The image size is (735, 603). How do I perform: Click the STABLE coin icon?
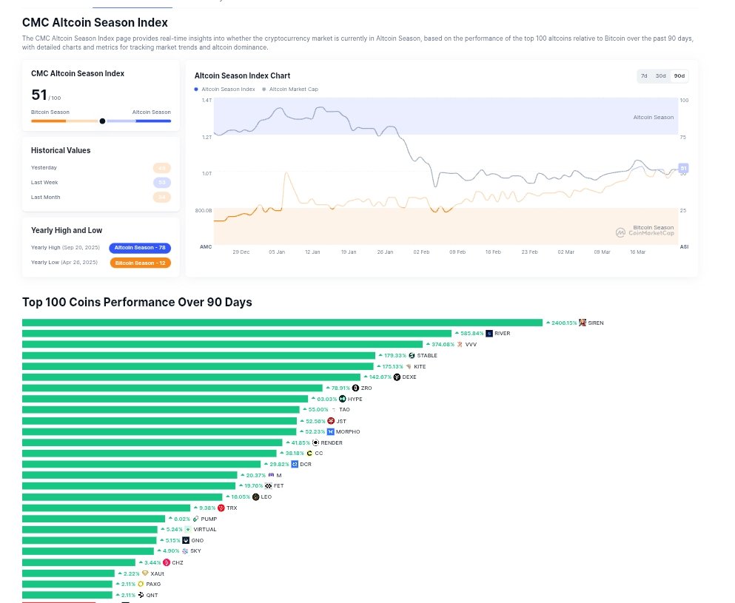pos(412,355)
